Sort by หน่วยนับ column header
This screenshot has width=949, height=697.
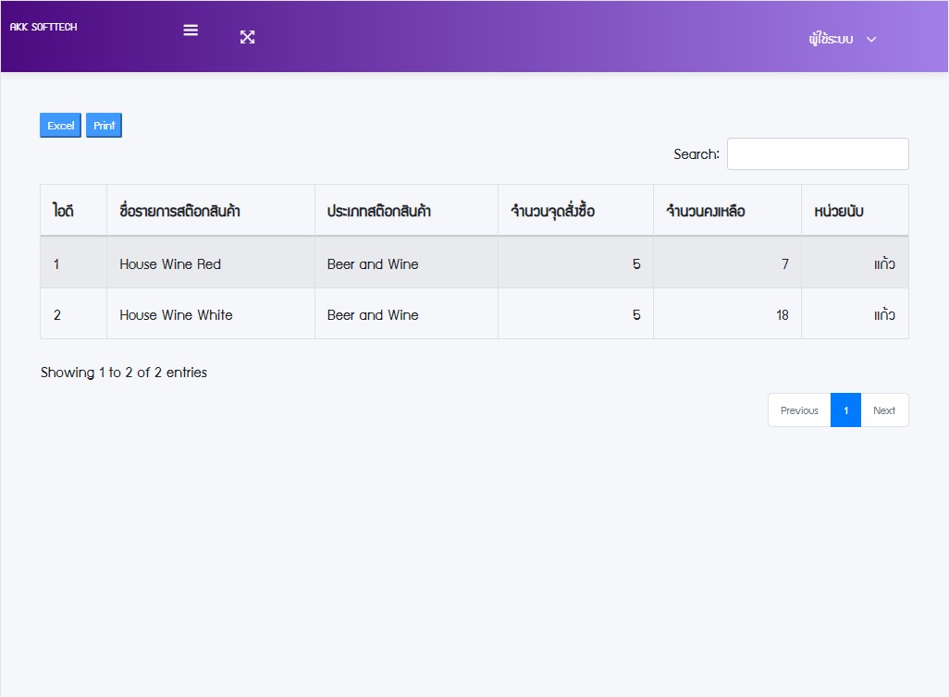[839, 211]
